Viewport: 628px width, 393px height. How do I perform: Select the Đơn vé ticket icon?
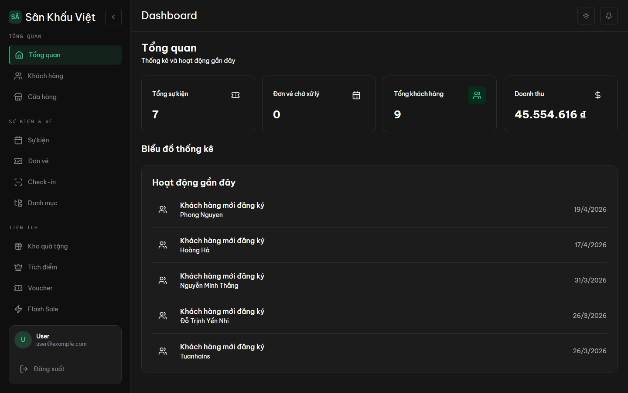tap(18, 161)
